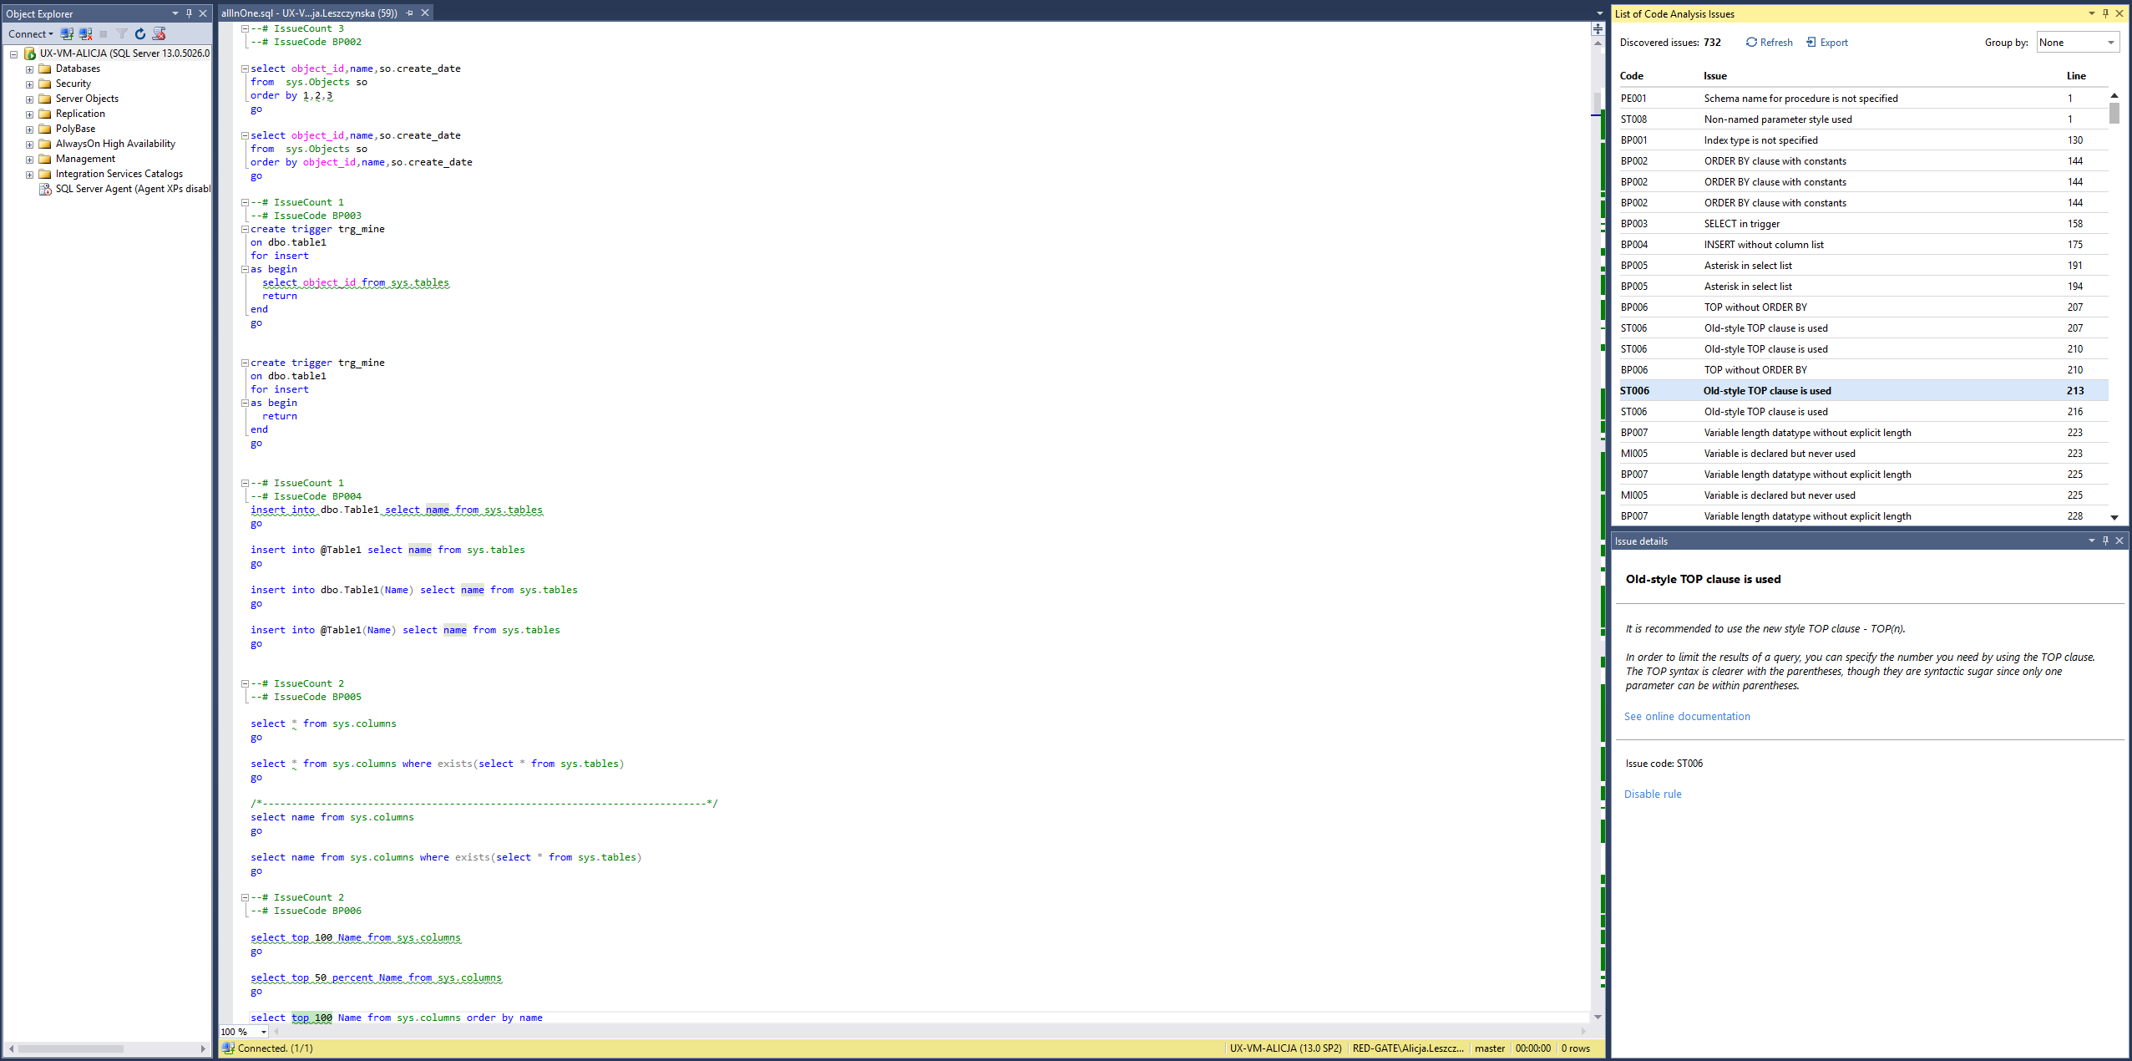This screenshot has height=1061, width=2132.
Task: Click the Management folder icon
Action: 45,159
